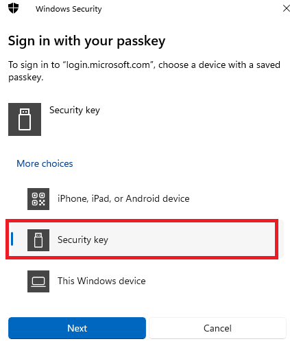The height and width of the screenshot is (348, 290).
Task: Click the laptop icon for Windows device
Action: pyautogui.click(x=38, y=281)
